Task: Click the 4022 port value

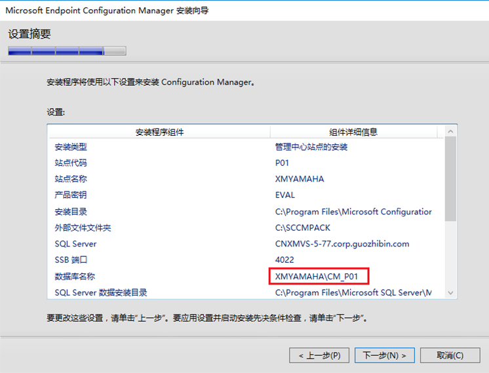Action: click(284, 260)
